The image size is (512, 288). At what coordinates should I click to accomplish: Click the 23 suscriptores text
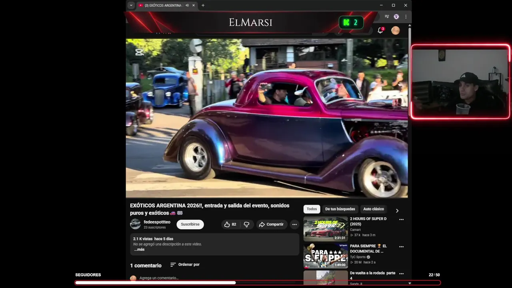pos(155,227)
